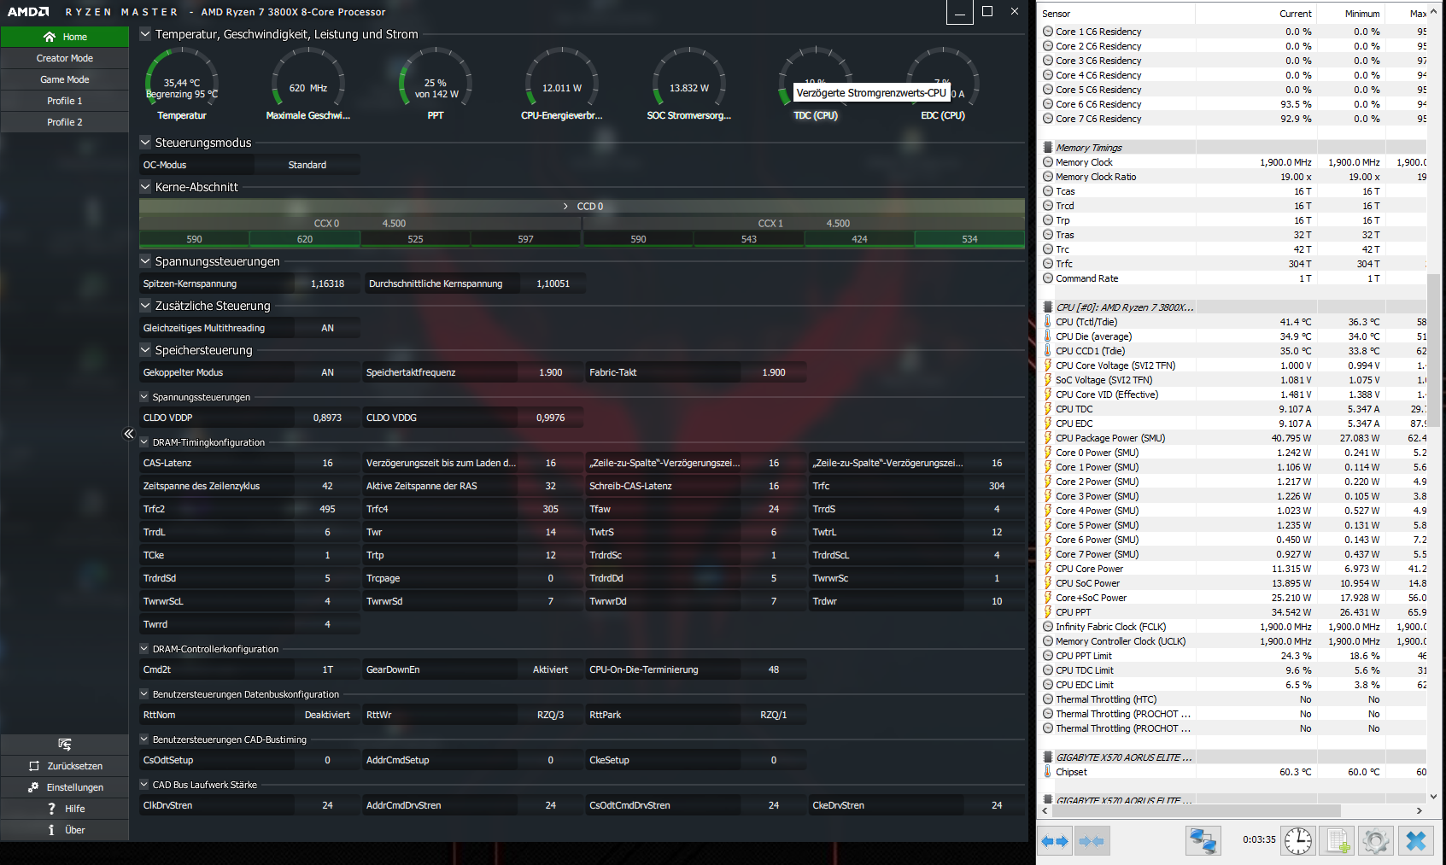Collapse the CAD Bus Laufwerk Stärke subsection

click(x=144, y=785)
